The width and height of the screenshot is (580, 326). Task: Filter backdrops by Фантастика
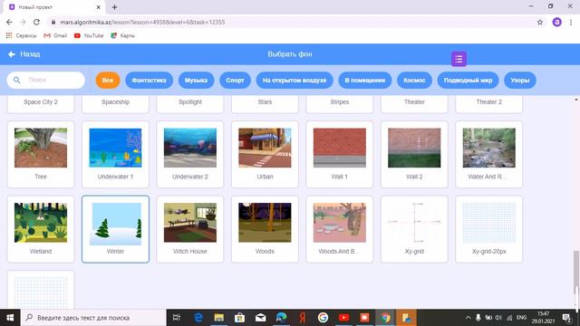pos(149,81)
